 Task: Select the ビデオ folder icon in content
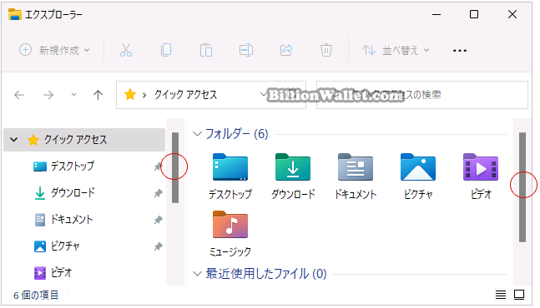481,167
